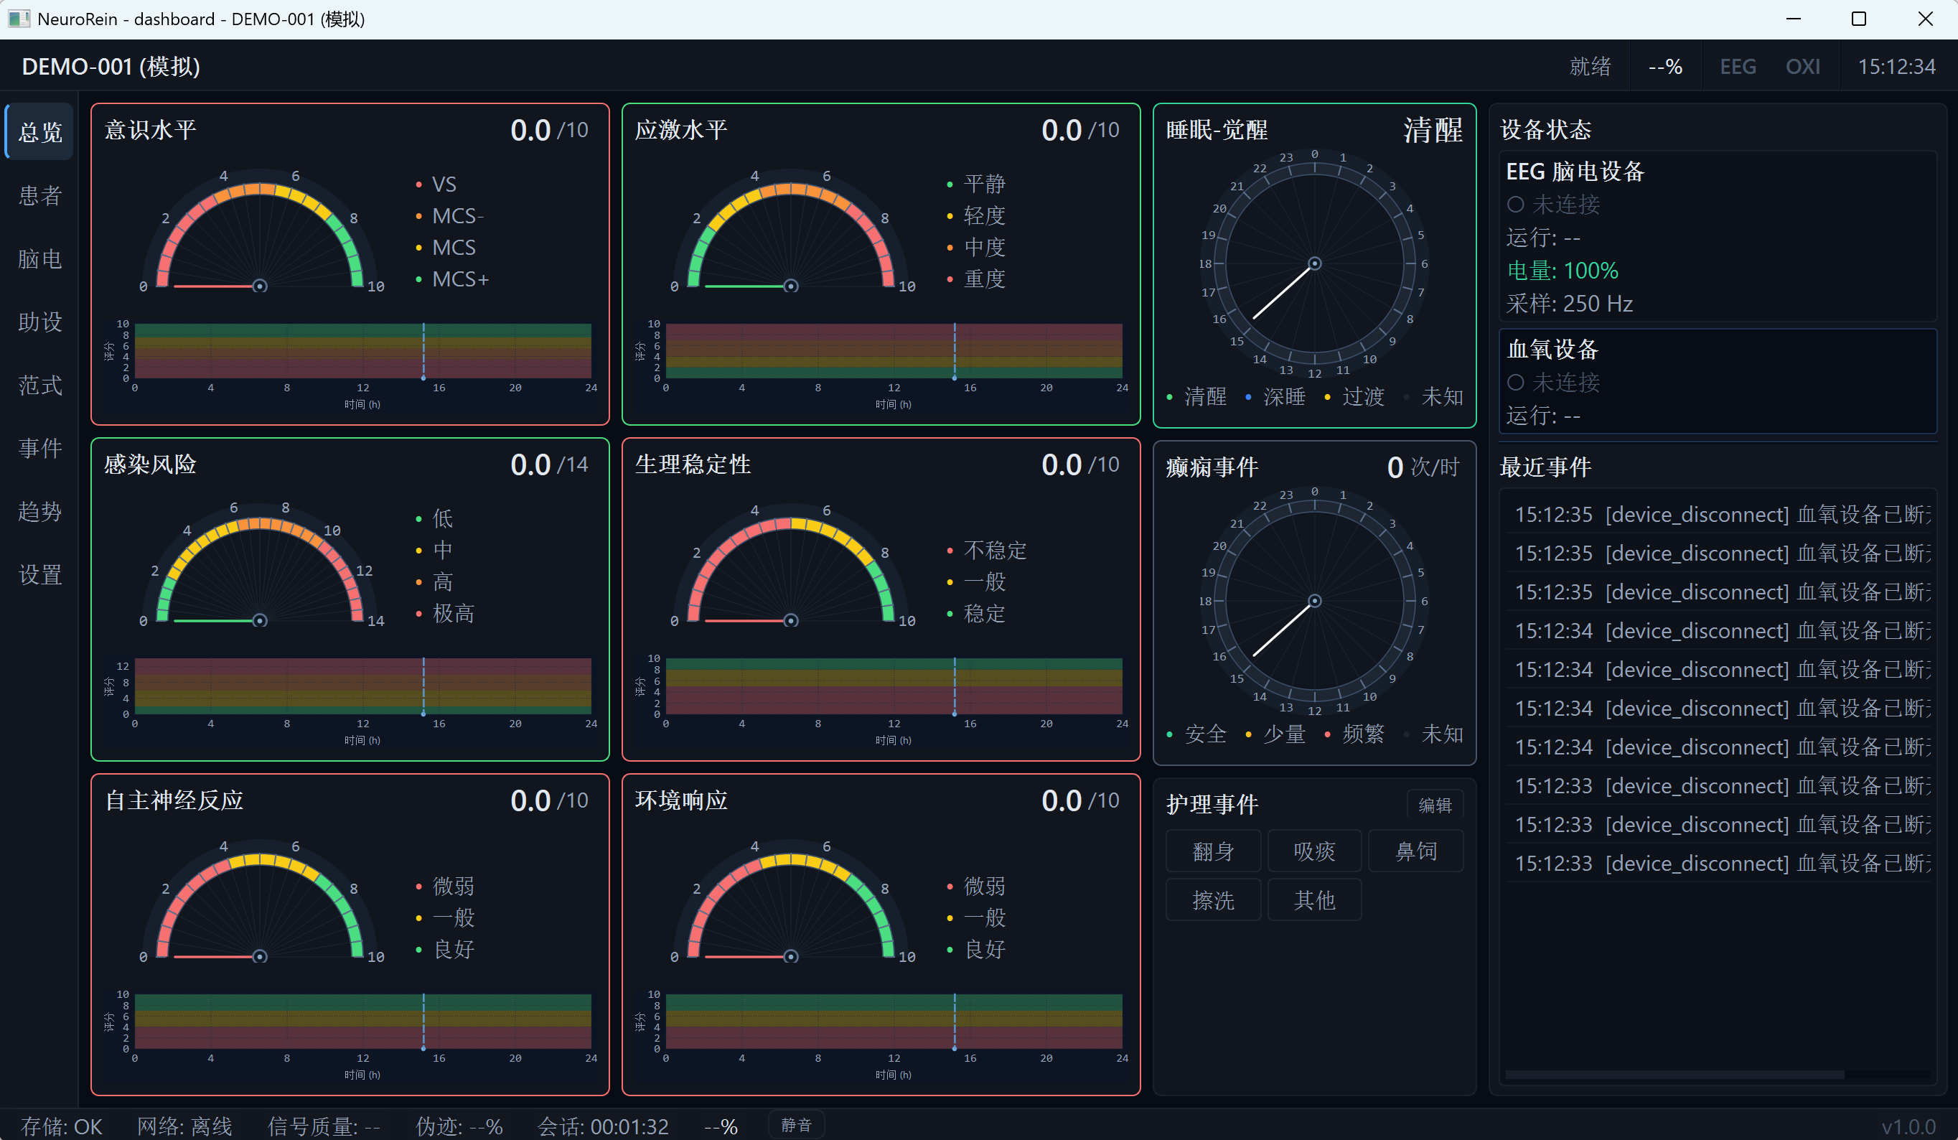Click the 0 次/时 seizure rate value

coord(1423,467)
